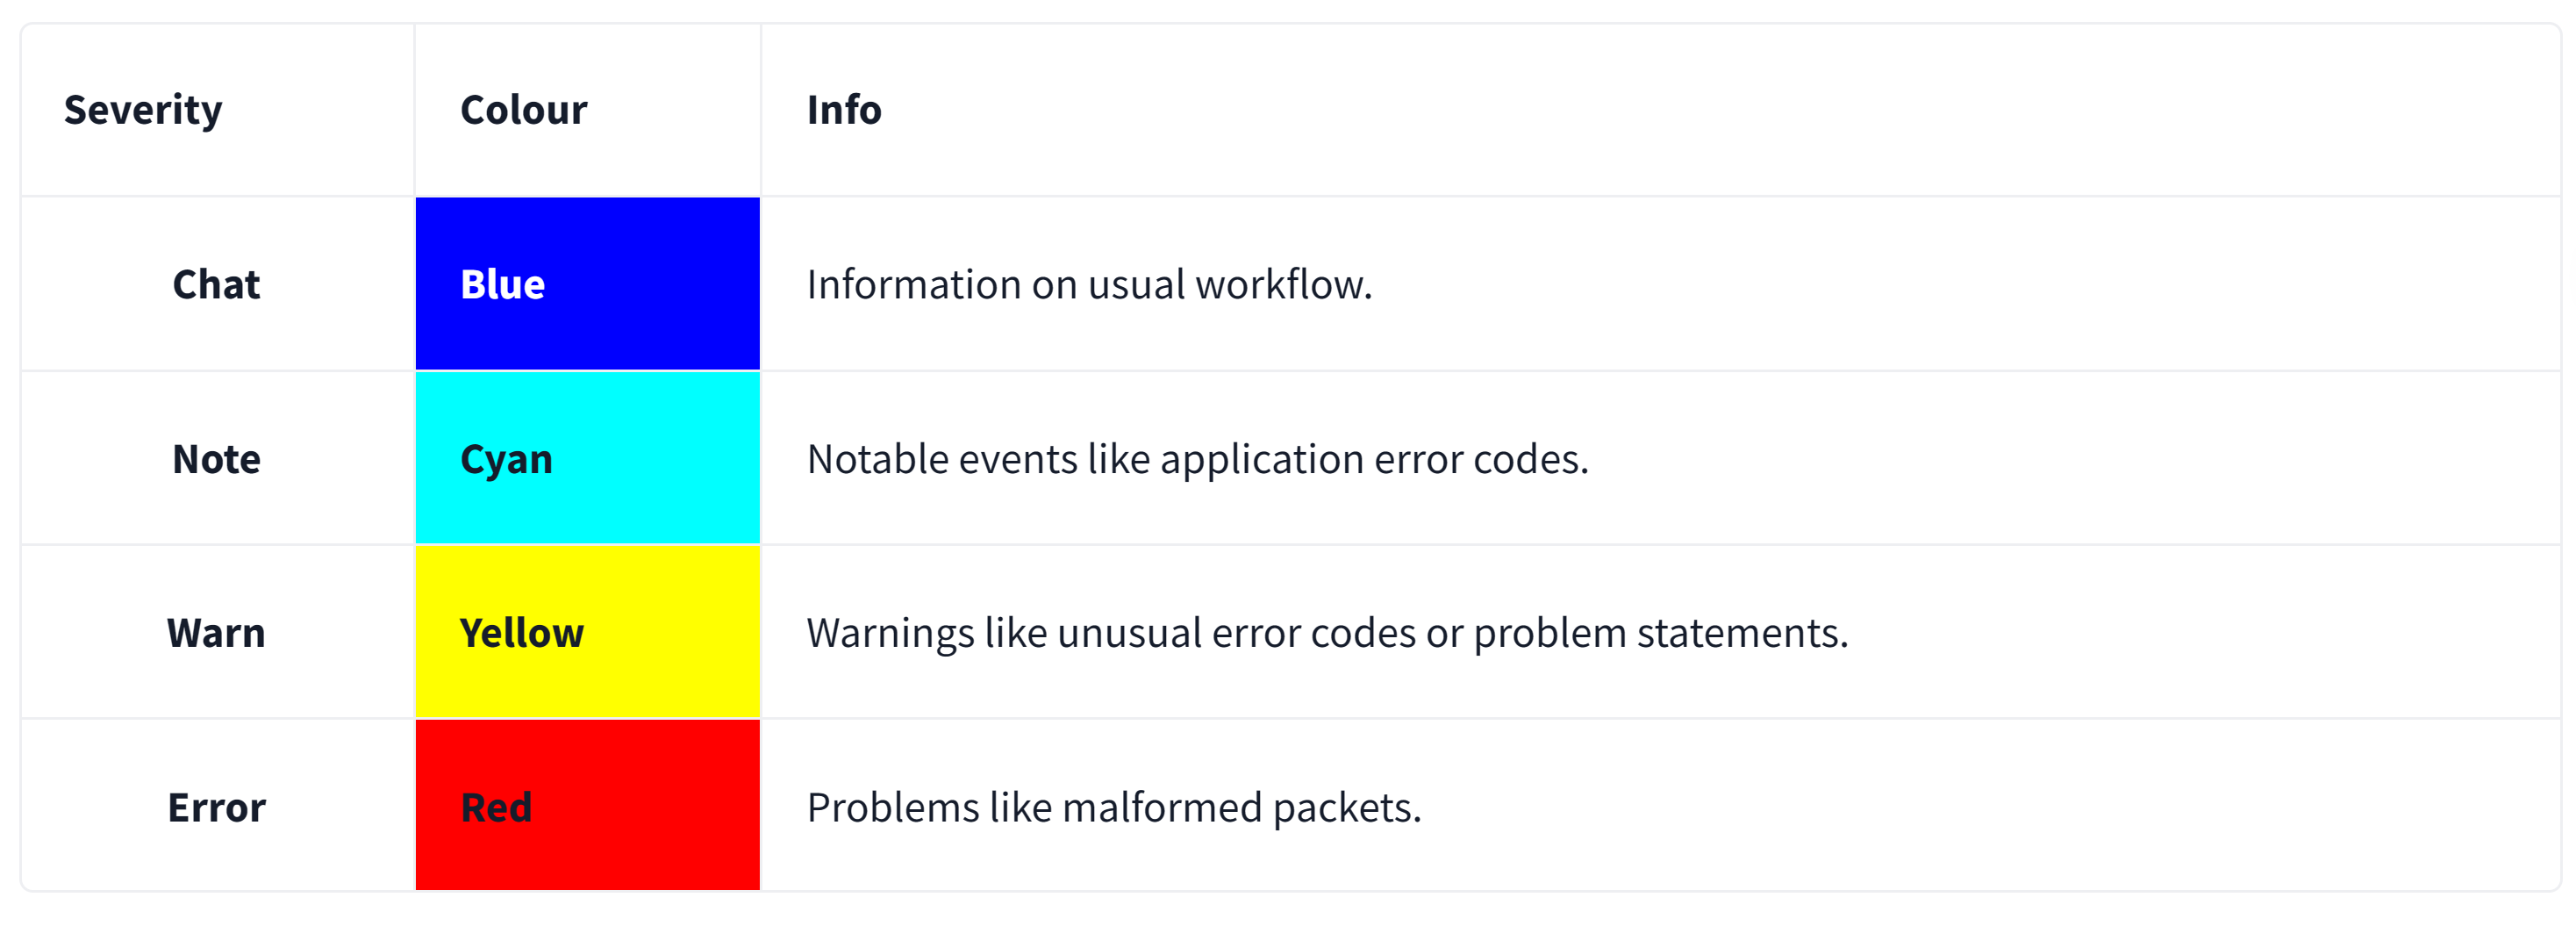The image size is (2576, 926).
Task: Select the Note severity cell
Action: coord(216,459)
